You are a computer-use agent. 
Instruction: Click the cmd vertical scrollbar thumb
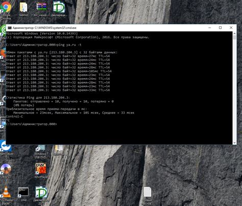(234, 37)
